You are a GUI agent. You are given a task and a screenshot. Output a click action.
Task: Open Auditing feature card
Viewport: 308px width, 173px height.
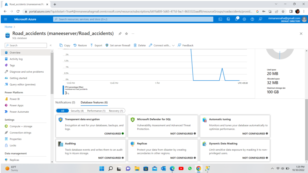coord(91,150)
